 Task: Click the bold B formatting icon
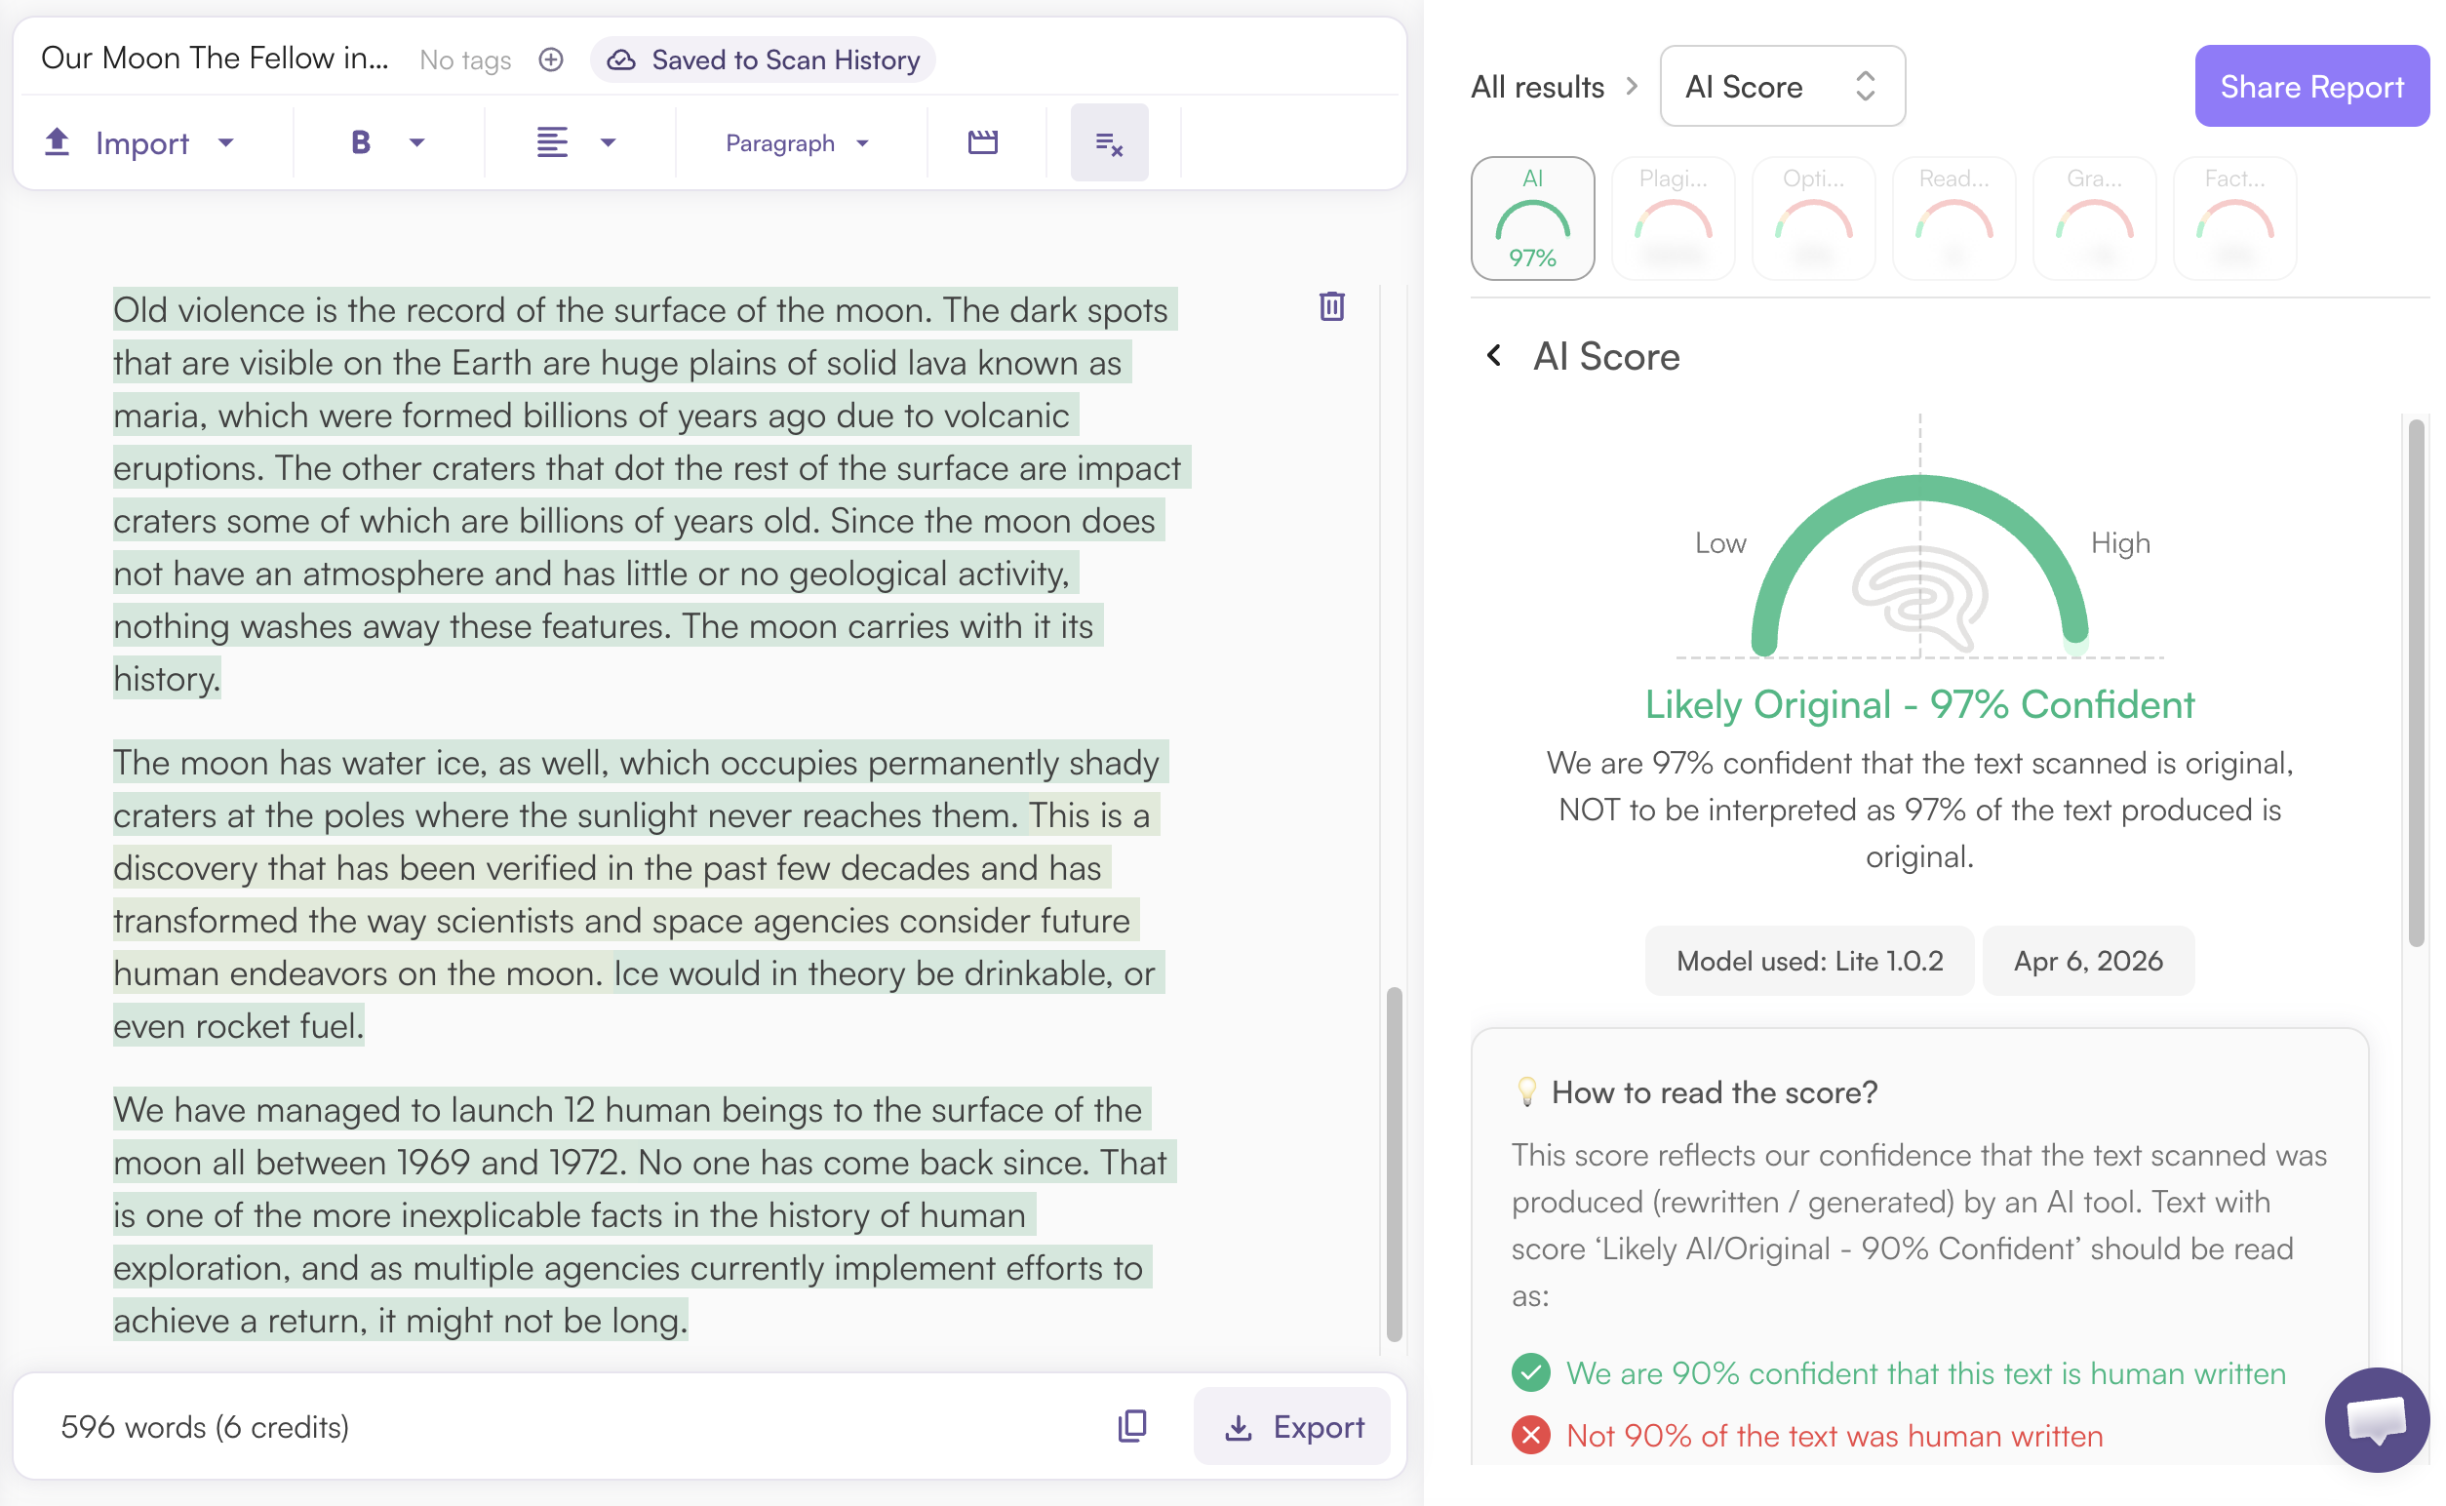(361, 142)
